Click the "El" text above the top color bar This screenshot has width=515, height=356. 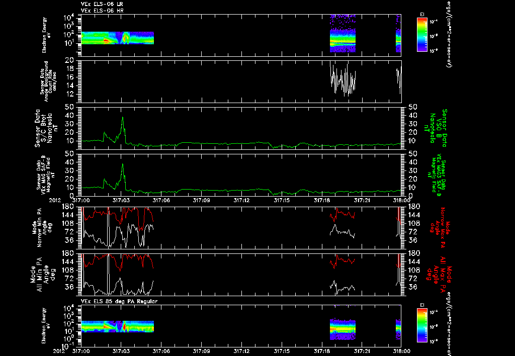pyautogui.click(x=422, y=15)
